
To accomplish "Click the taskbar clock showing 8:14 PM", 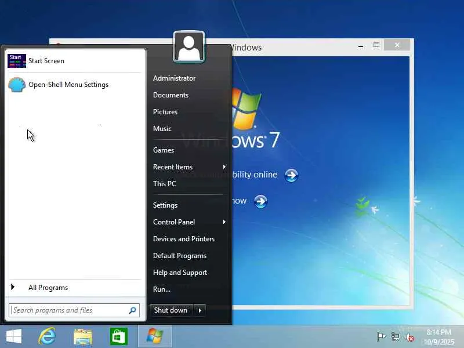I will coord(439,337).
